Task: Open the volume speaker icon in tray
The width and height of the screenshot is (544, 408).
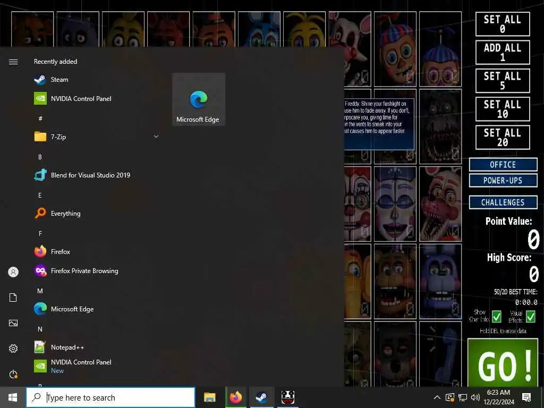Action: click(x=475, y=397)
